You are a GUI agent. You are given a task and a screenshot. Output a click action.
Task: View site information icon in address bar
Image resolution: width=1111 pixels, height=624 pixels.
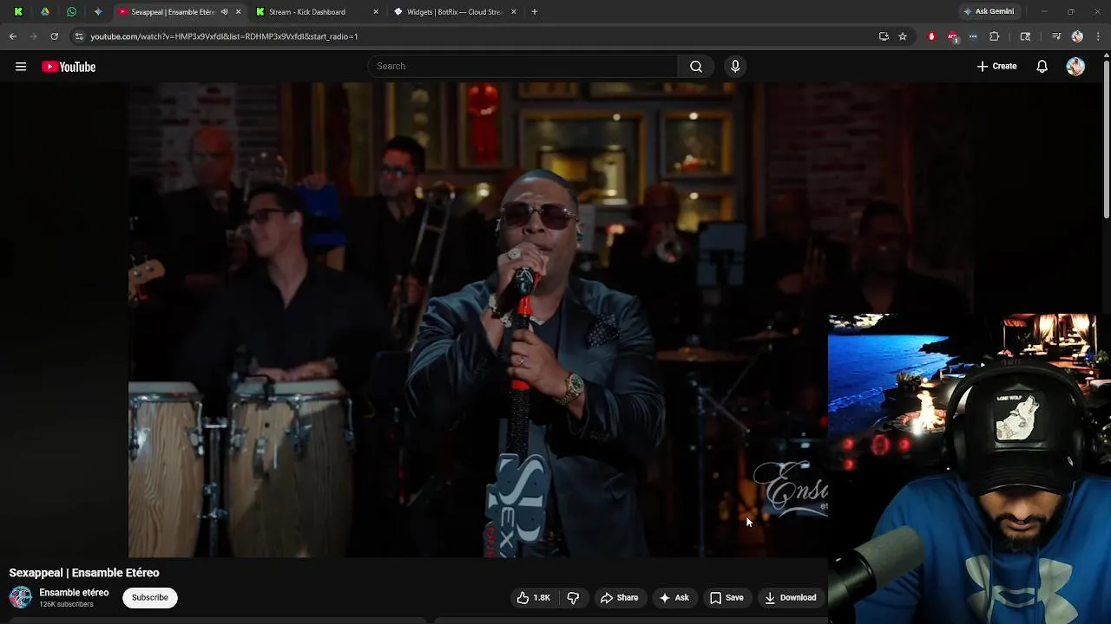coord(79,36)
